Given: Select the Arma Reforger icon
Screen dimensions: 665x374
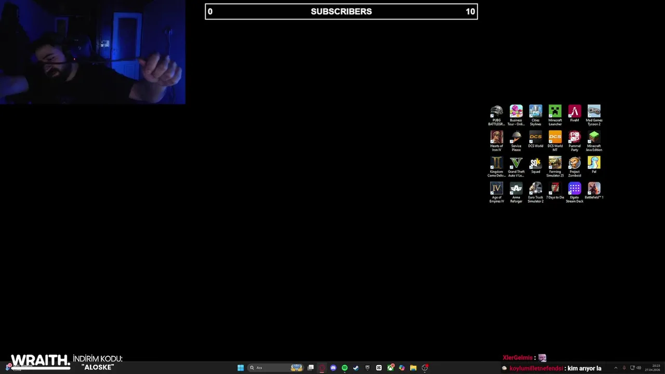Looking at the screenshot, I should pos(516,193).
